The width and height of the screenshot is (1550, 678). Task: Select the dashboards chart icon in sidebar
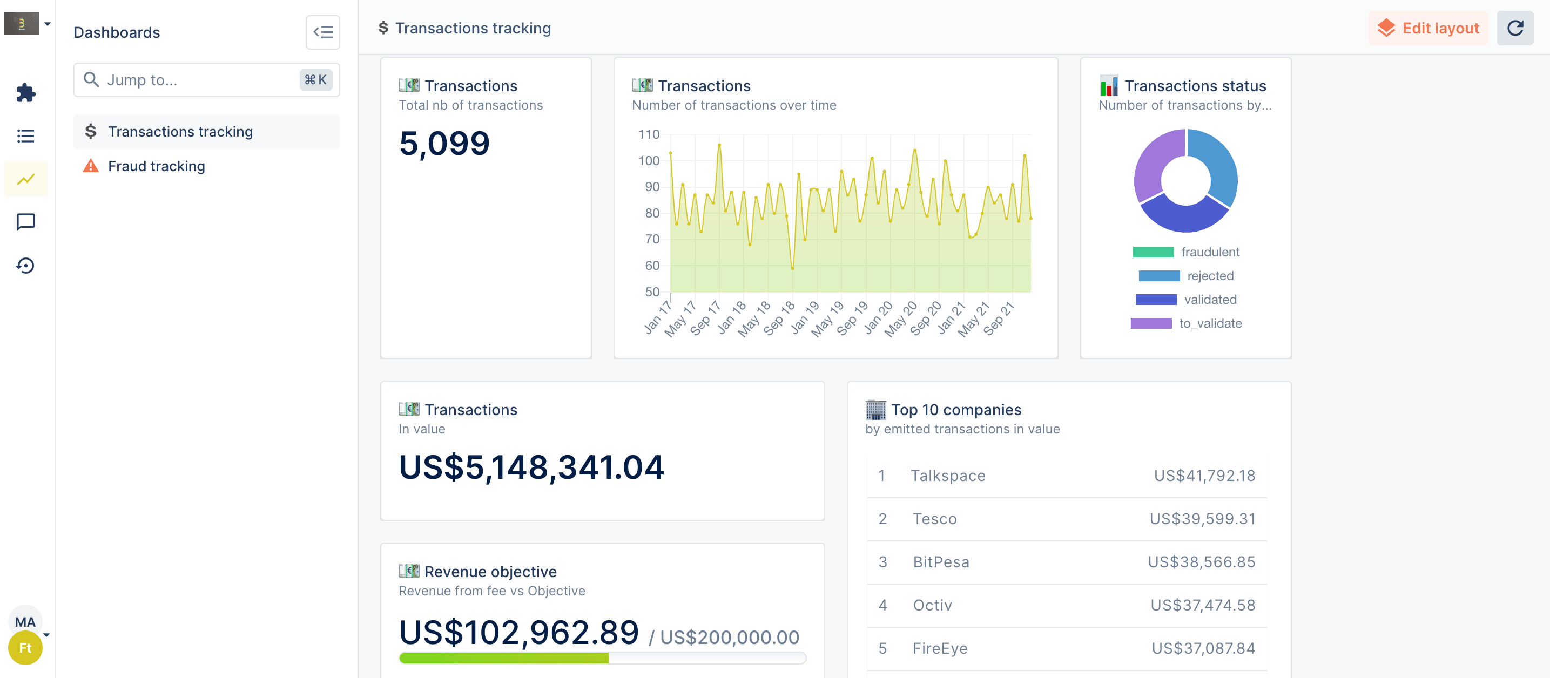[25, 179]
